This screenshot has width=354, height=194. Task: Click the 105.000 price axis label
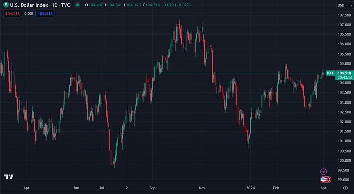(x=344, y=64)
